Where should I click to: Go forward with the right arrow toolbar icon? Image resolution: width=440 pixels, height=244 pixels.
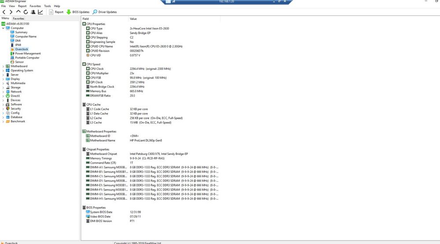(x=11, y=12)
